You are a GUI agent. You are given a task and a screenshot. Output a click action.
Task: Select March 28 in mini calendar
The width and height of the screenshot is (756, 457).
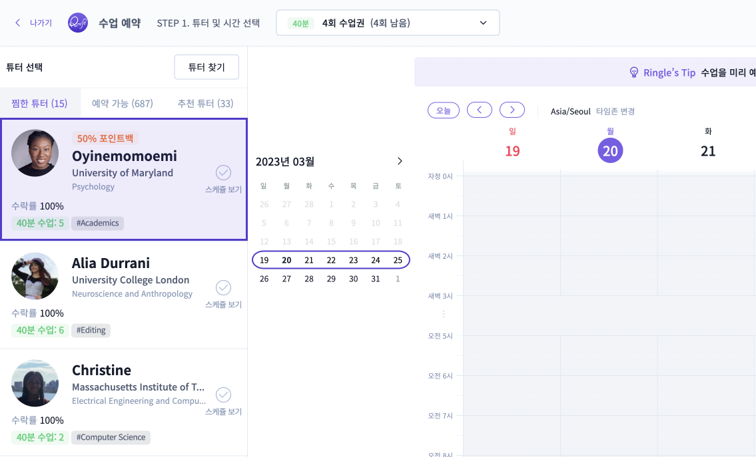(309, 279)
